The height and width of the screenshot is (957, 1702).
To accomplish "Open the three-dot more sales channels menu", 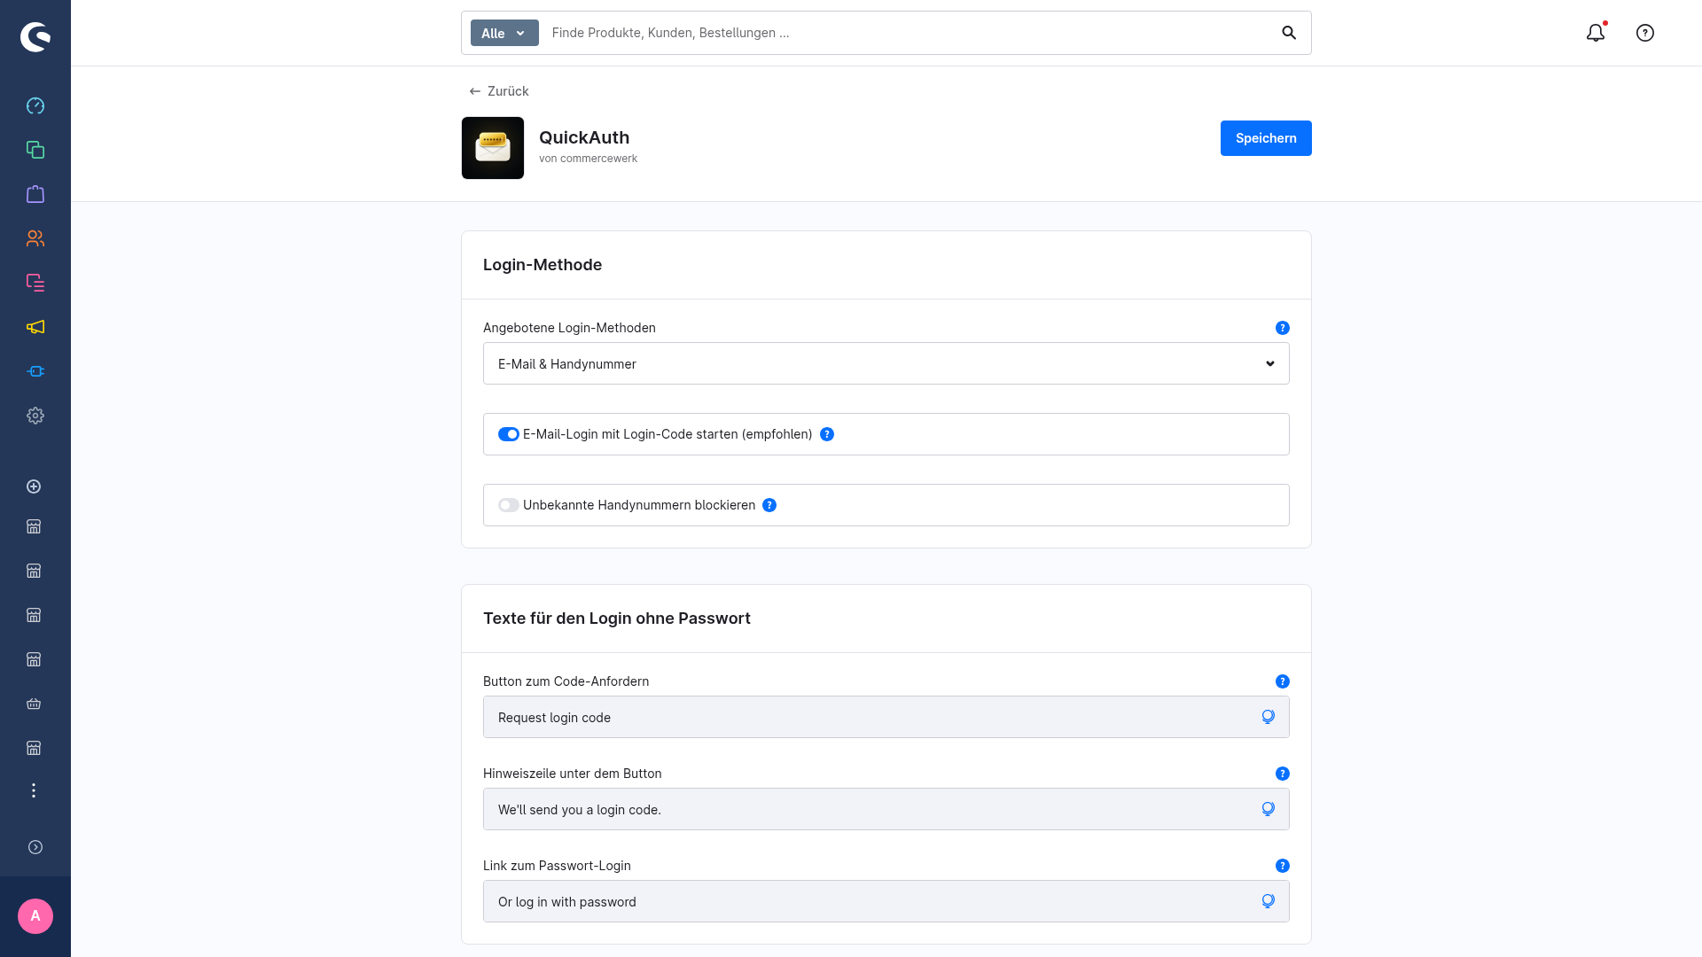I will point(34,790).
